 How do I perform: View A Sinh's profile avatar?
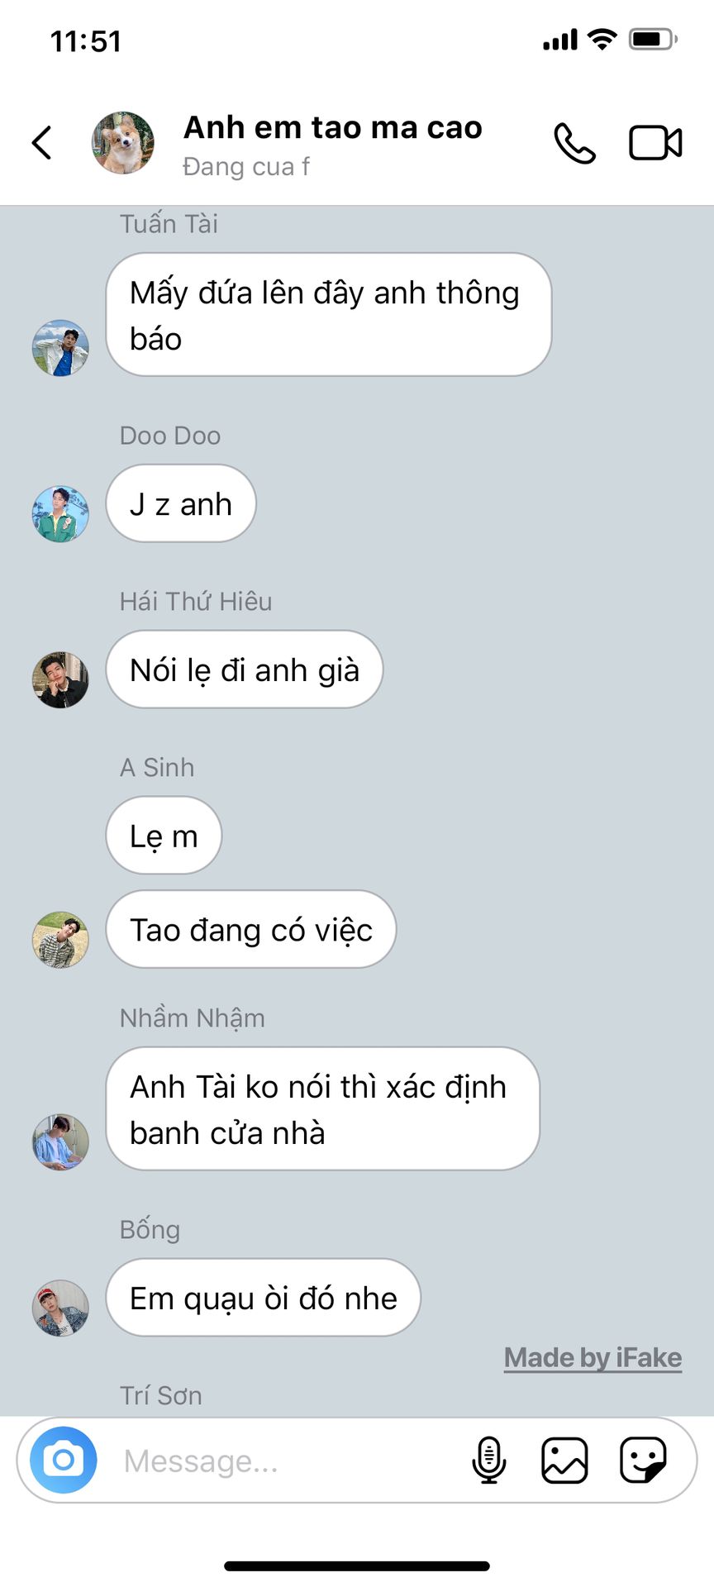point(60,940)
